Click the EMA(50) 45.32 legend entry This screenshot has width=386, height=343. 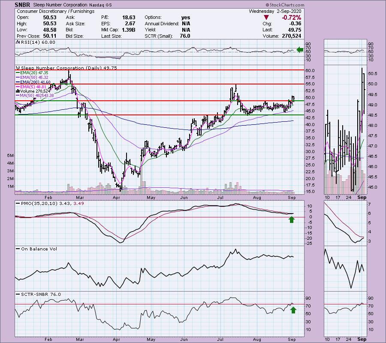coord(34,78)
